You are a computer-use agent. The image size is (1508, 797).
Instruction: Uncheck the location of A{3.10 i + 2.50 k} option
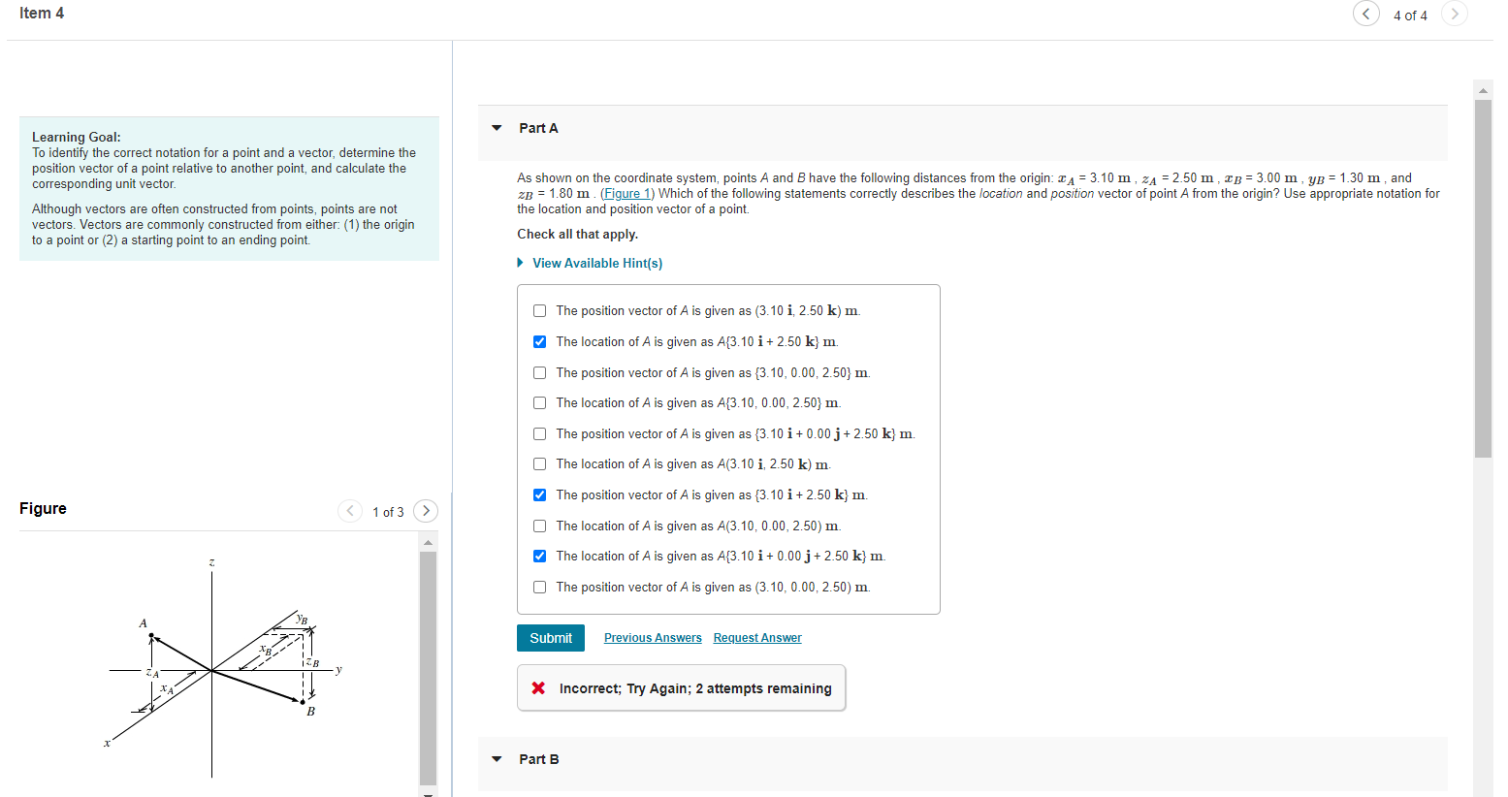[x=539, y=341]
